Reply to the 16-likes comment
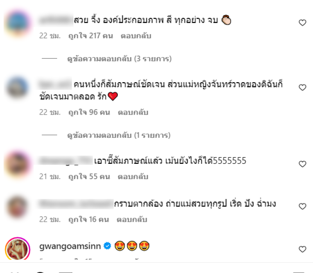The image size is (313, 273). [x=132, y=219]
